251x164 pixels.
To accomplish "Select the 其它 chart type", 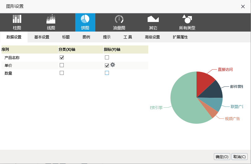I will tap(153, 22).
